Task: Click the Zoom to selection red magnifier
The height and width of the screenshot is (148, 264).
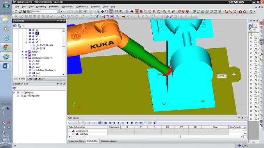Action: (121, 11)
